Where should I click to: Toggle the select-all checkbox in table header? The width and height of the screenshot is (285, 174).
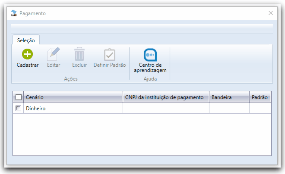tap(19, 97)
